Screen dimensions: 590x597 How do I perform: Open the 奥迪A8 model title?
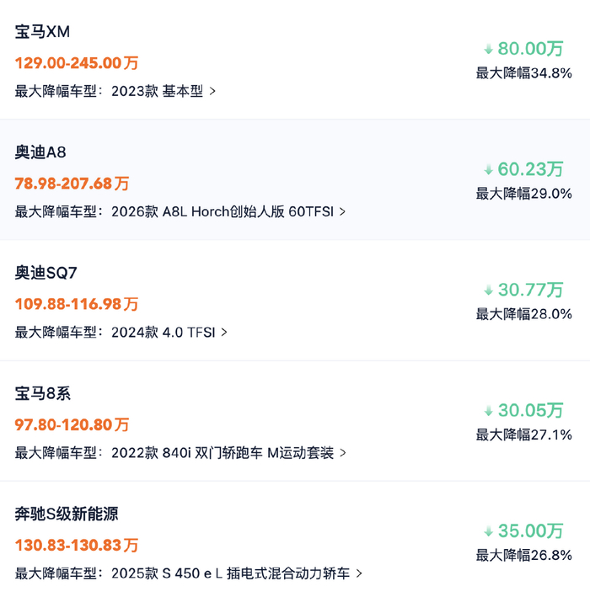click(40, 152)
